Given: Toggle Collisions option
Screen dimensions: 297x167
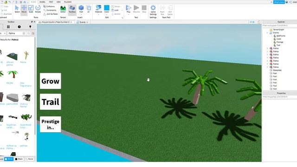Looking at the screenshot, I should 49,6.
